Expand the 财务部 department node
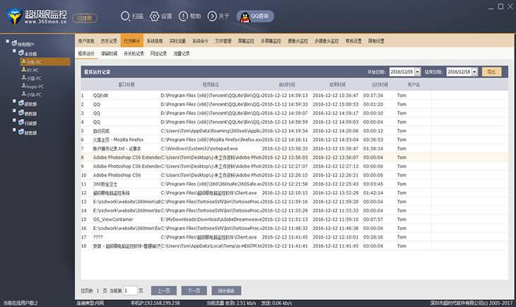Image resolution: width=516 pixels, height=307 pixels. (14, 131)
